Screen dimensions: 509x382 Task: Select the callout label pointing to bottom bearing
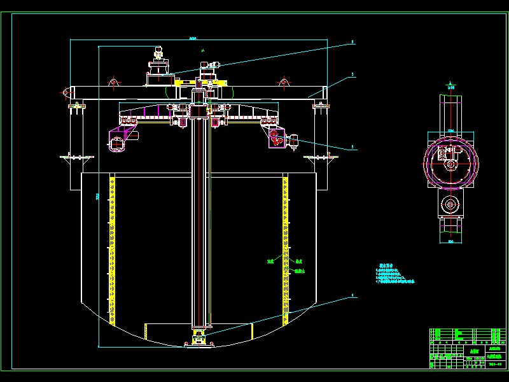click(x=352, y=295)
